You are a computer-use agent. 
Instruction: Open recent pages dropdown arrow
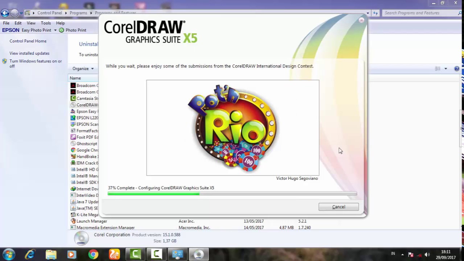click(x=21, y=13)
